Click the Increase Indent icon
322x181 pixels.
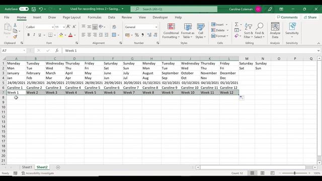(106, 35)
